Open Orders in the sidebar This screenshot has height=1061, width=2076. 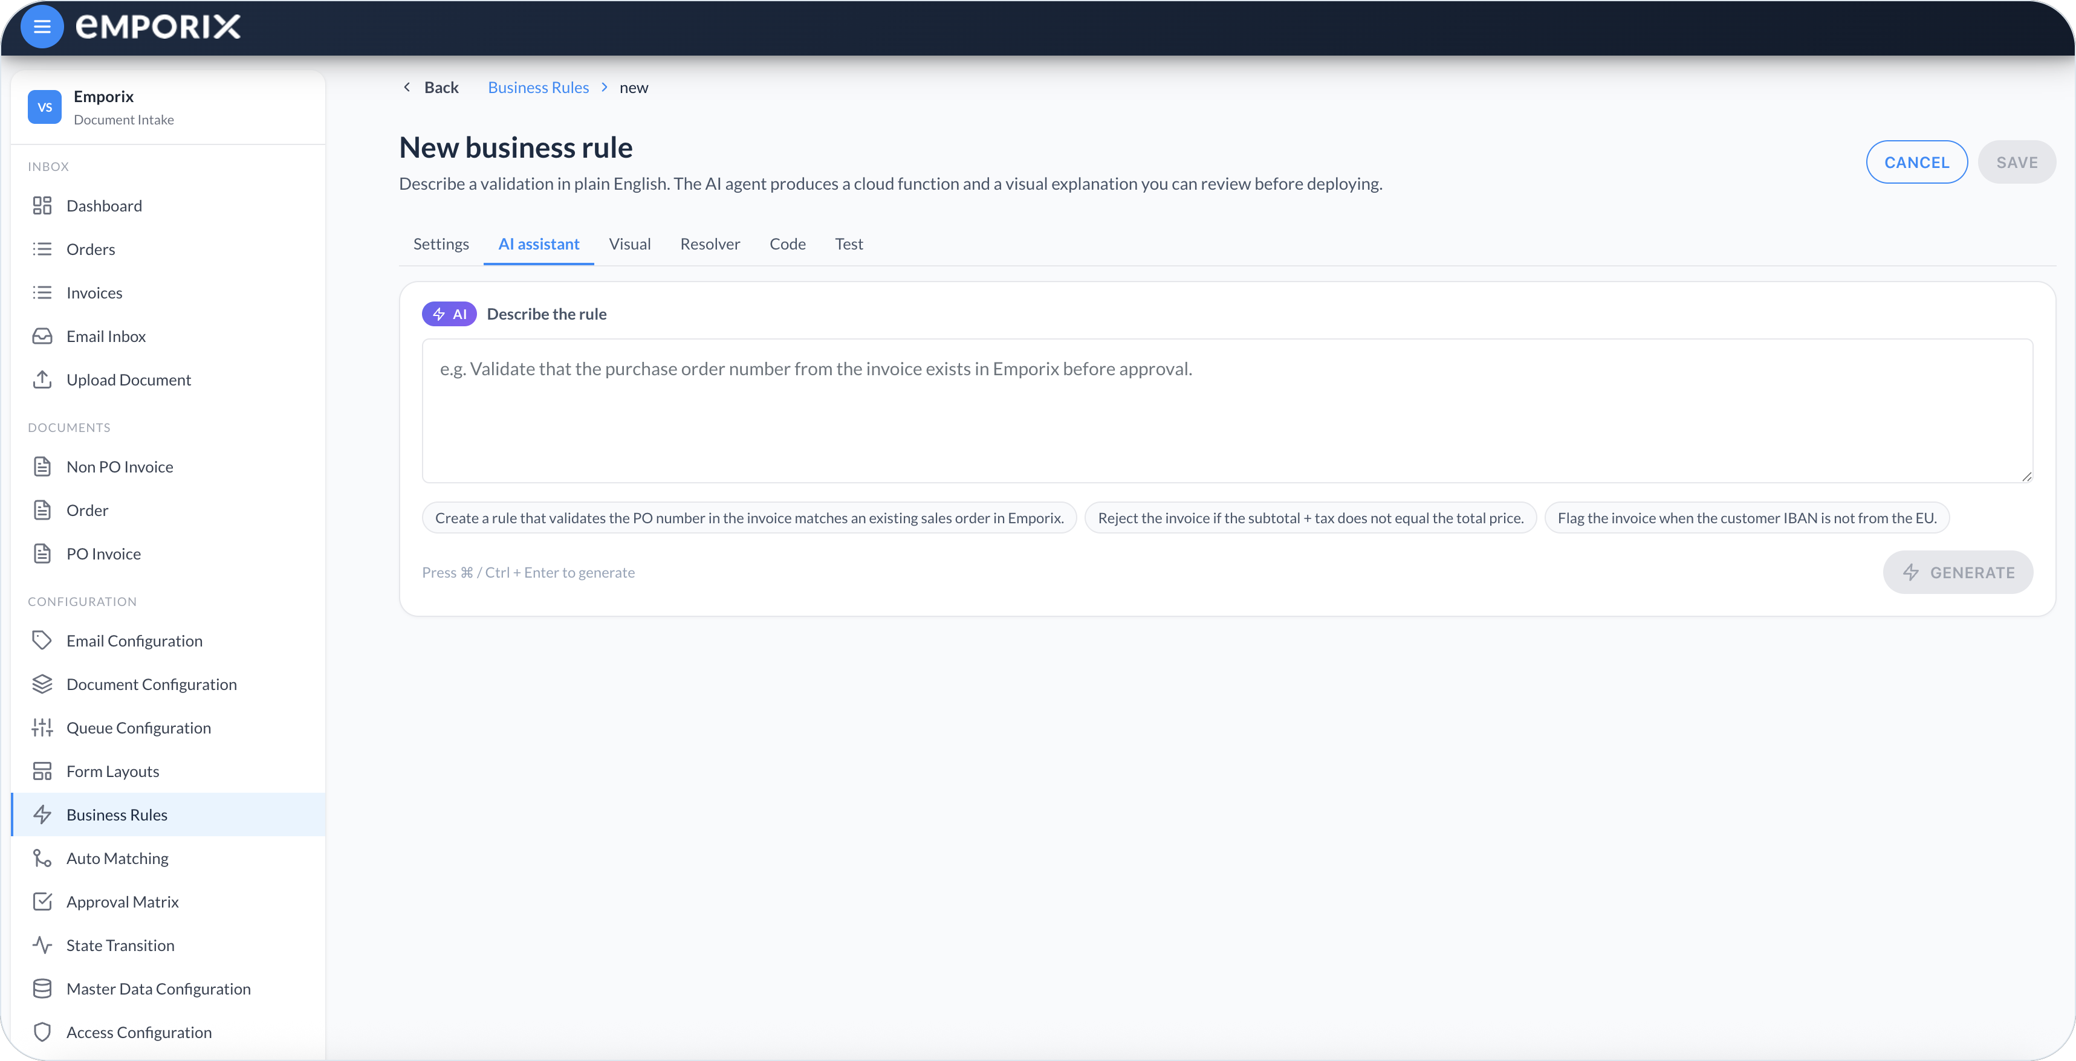(167, 249)
